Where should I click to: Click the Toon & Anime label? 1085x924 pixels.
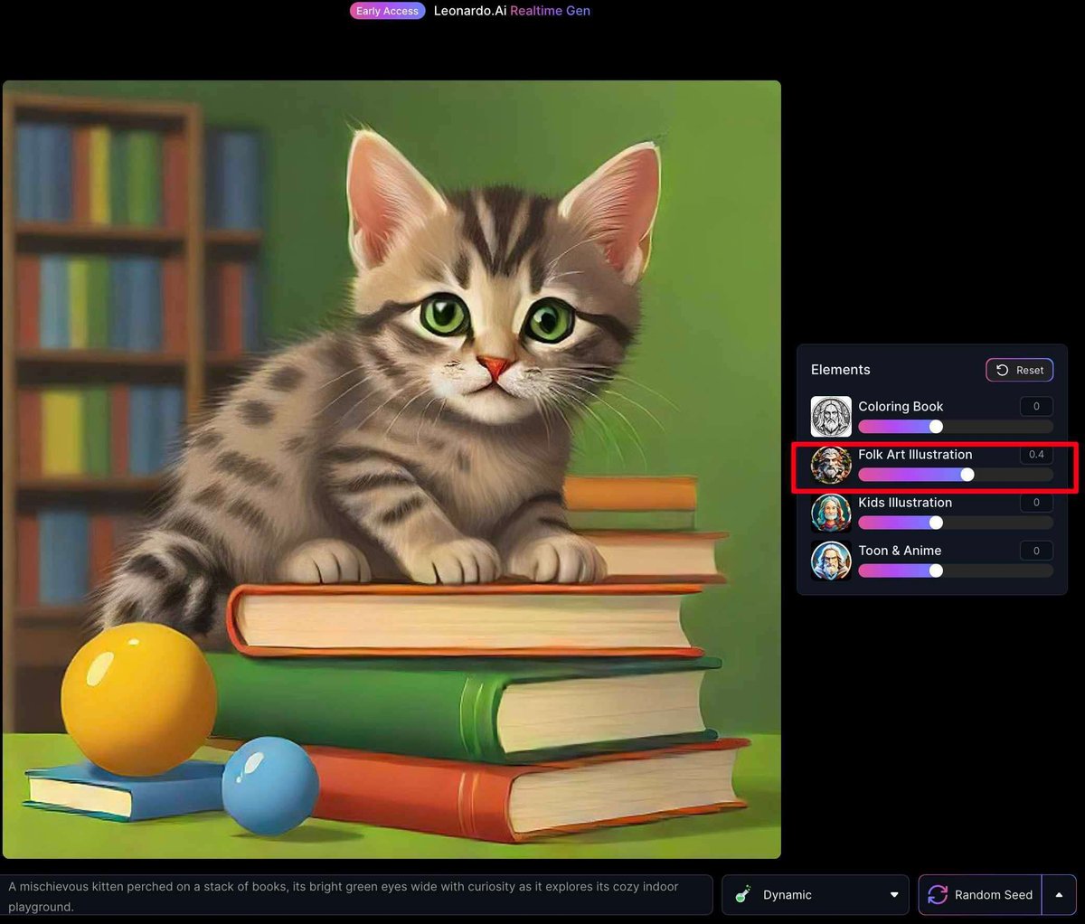pos(900,550)
